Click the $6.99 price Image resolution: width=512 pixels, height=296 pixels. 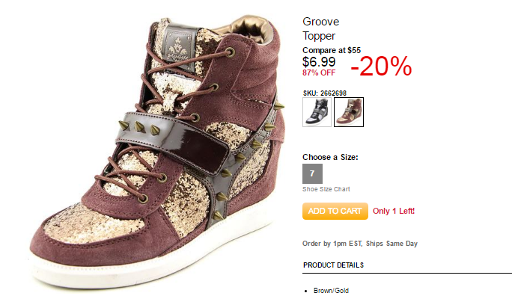319,62
